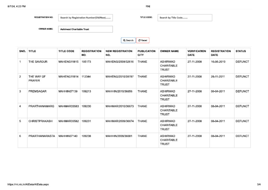Click new registration MAHHIN/2010/36656

[x=119, y=91]
